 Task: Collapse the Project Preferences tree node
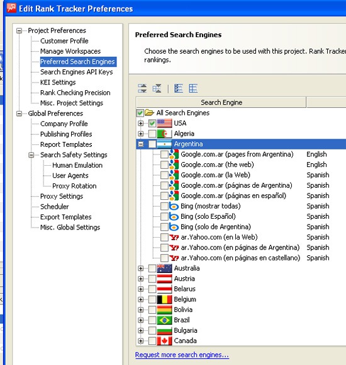(19, 30)
